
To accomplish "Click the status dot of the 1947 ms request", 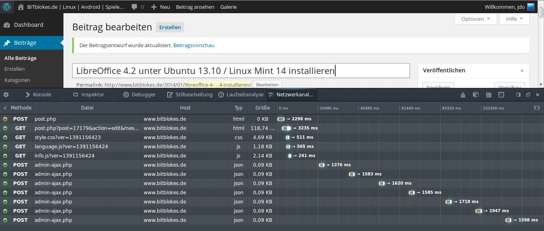I will 5,211.
